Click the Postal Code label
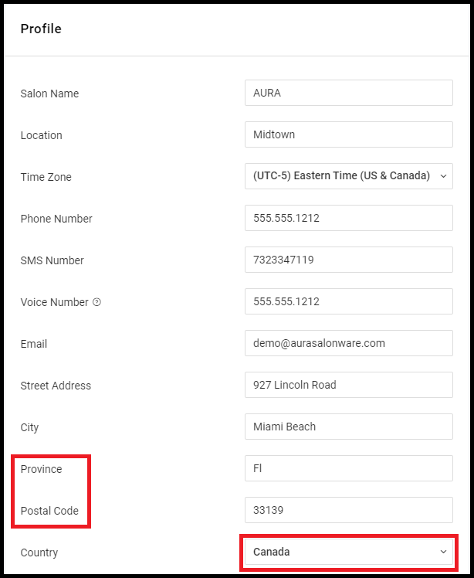Viewport: 474px width, 578px height. tap(49, 511)
